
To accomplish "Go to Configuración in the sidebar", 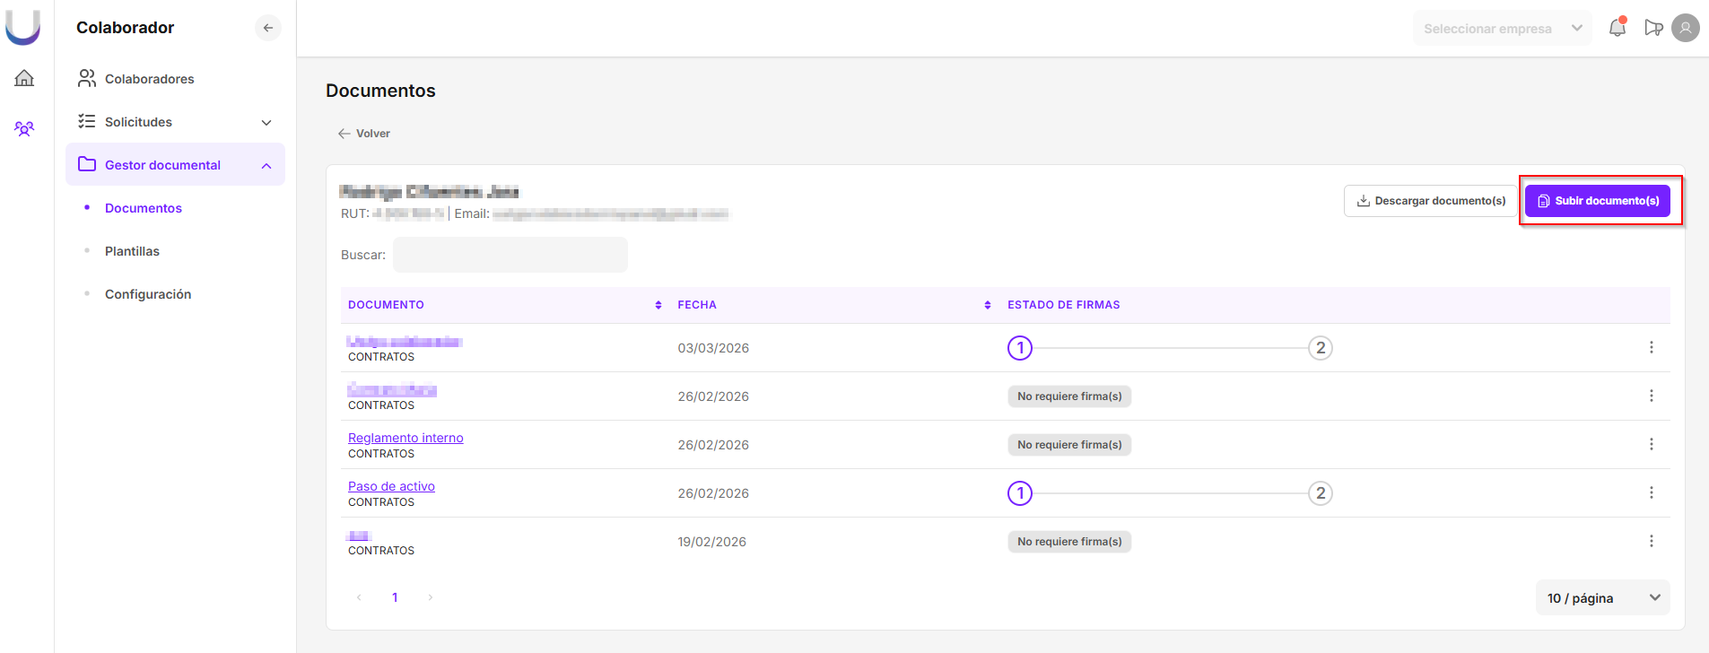I will coord(148,294).
